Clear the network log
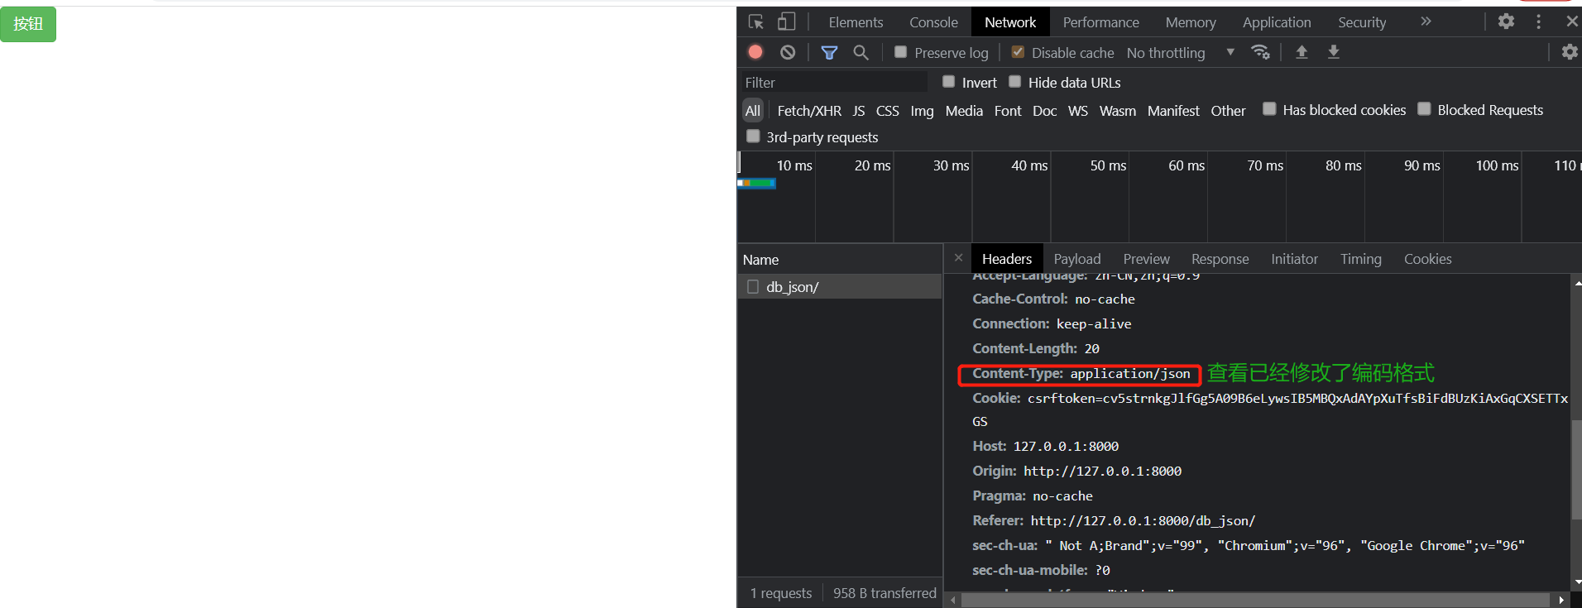 (788, 52)
